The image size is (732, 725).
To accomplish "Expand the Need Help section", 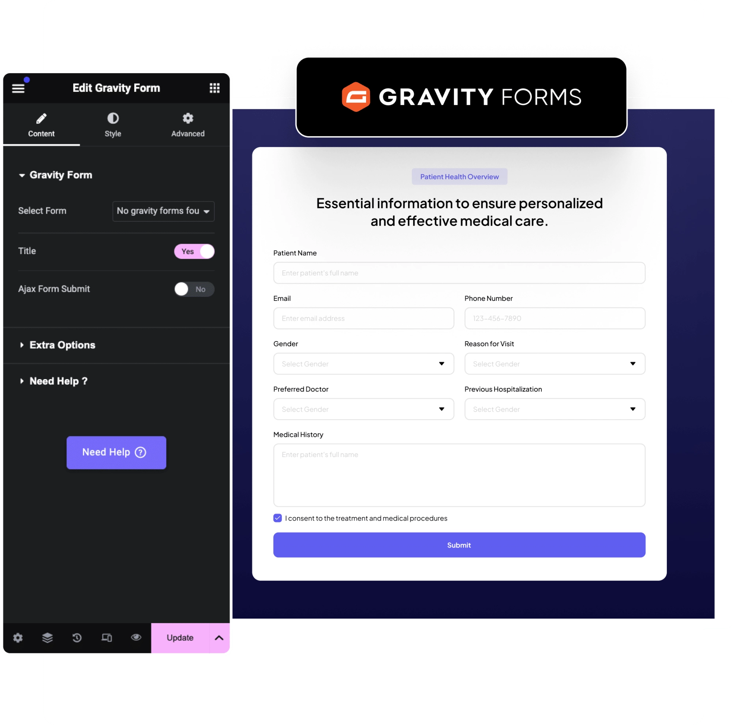I will [x=59, y=381].
